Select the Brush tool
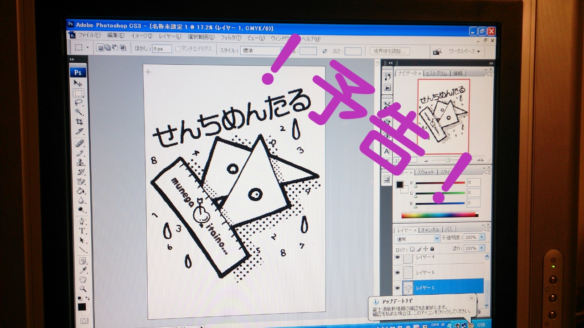The width and height of the screenshot is (584, 328). click(x=80, y=153)
